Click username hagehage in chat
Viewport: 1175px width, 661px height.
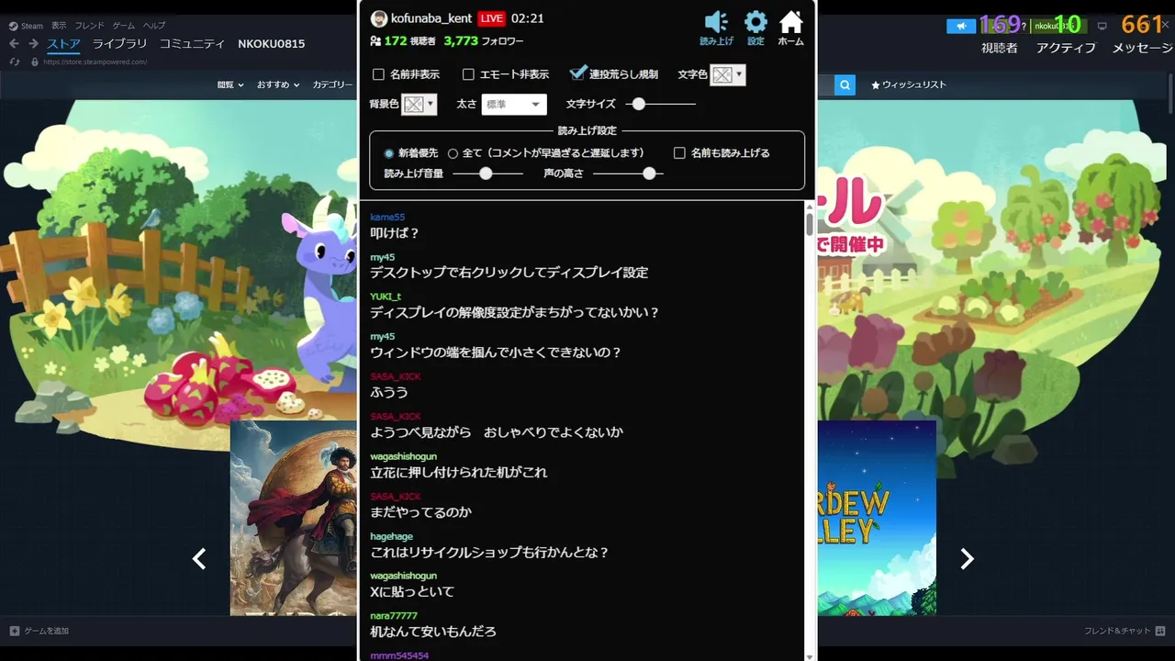[392, 536]
